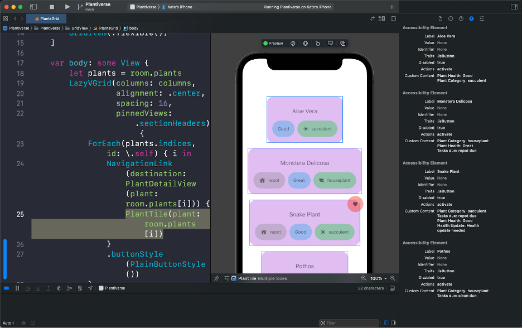Open the Auto variables view dropdown
Screen dimensions: 522x328
8,323
